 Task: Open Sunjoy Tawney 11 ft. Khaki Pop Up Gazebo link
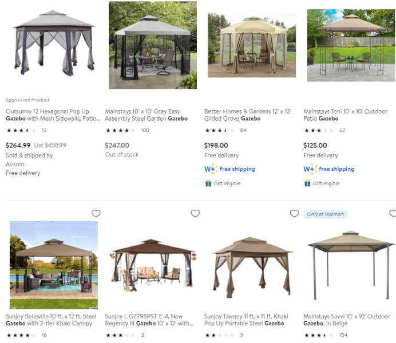246,320
